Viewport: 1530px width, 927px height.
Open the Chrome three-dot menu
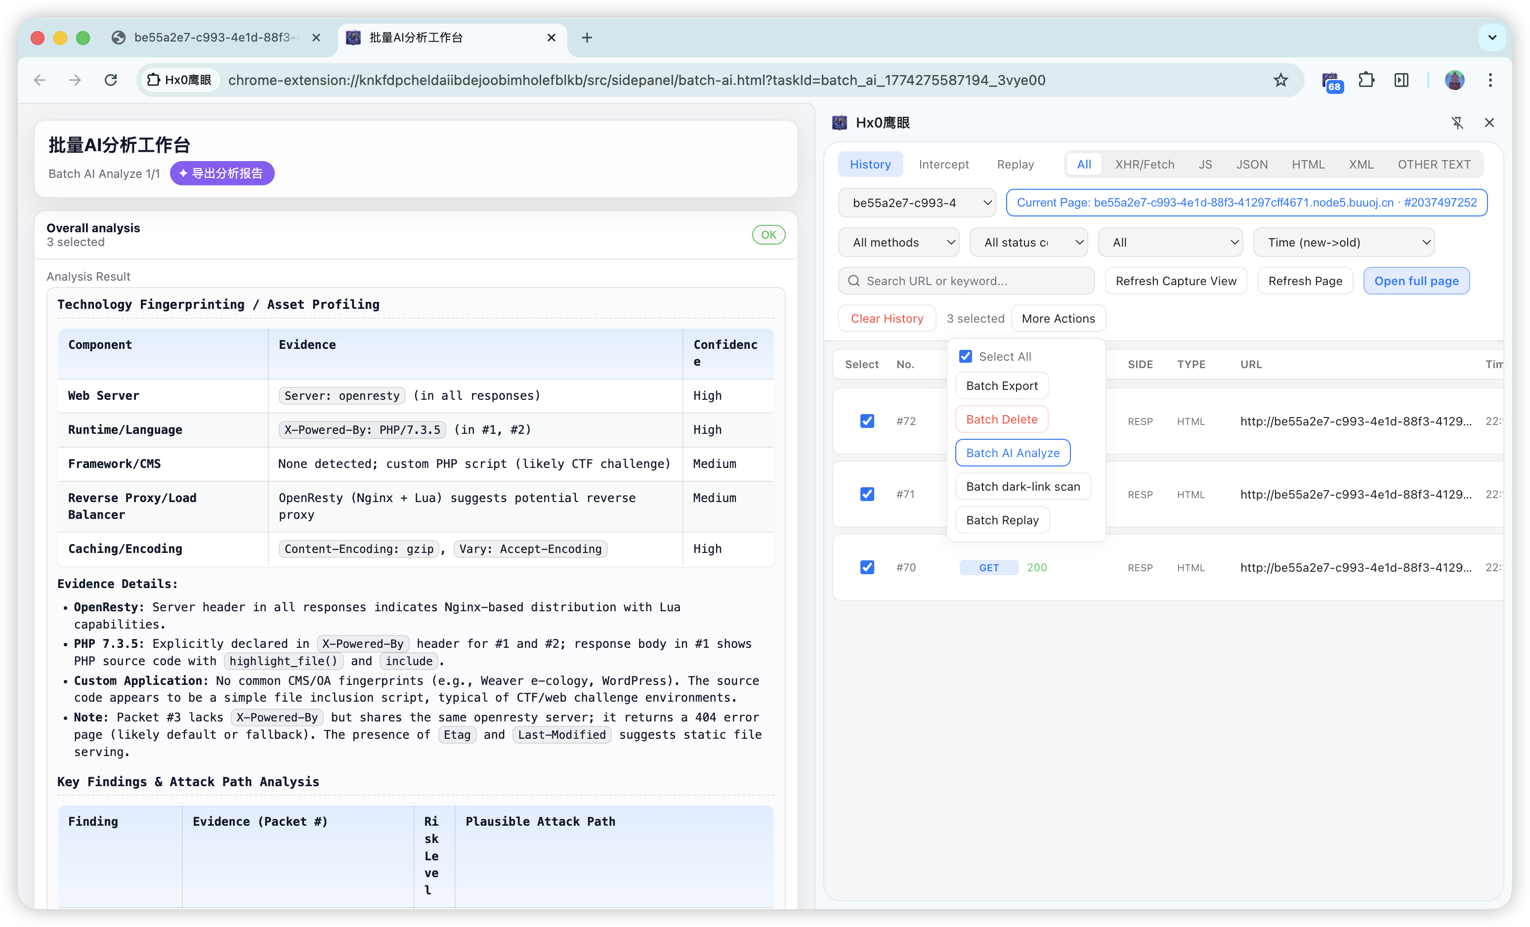click(1490, 80)
